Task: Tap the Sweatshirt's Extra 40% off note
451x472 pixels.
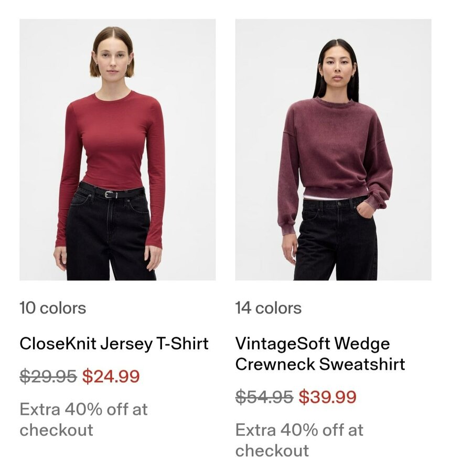Action: click(x=299, y=440)
